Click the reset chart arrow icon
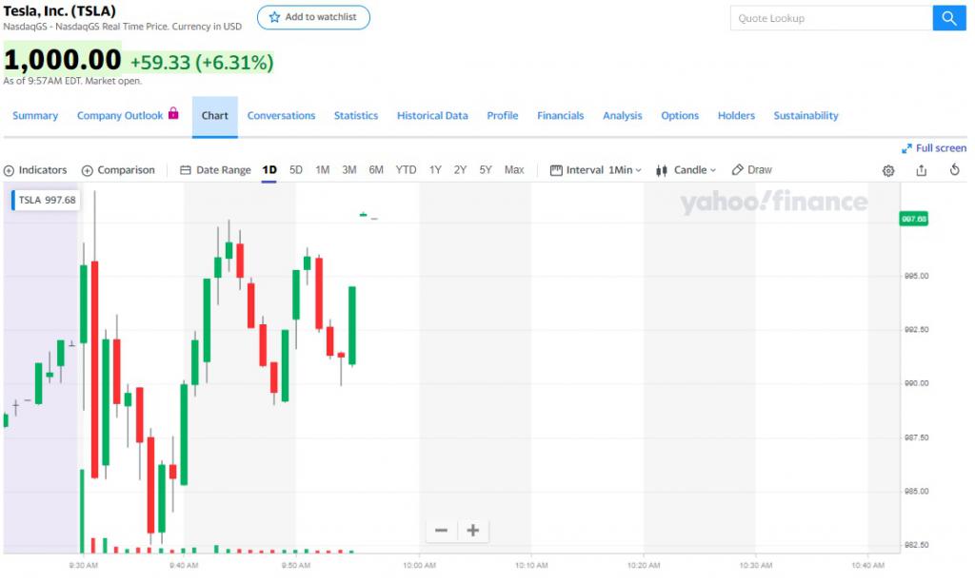This screenshot has height=582, width=975. tap(954, 169)
